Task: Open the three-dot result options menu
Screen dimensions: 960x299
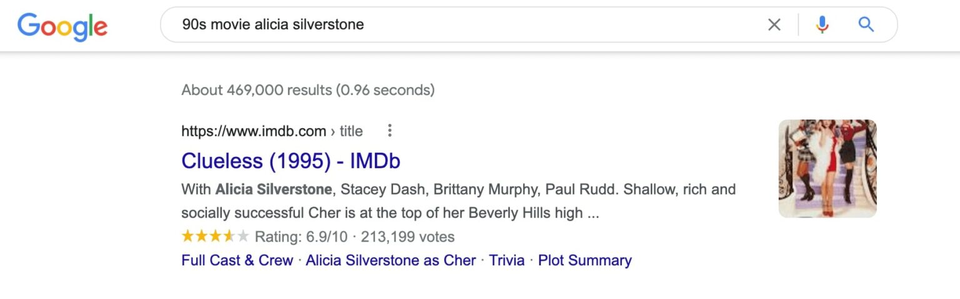Action: (390, 131)
